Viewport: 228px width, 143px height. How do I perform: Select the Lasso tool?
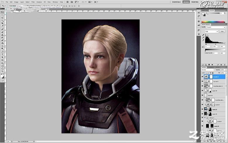click(2, 18)
